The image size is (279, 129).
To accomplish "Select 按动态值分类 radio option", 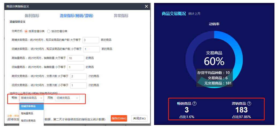I will click(49, 31).
